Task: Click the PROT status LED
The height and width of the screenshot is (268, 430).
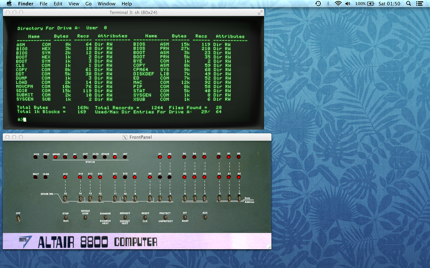Action: tap(45, 157)
